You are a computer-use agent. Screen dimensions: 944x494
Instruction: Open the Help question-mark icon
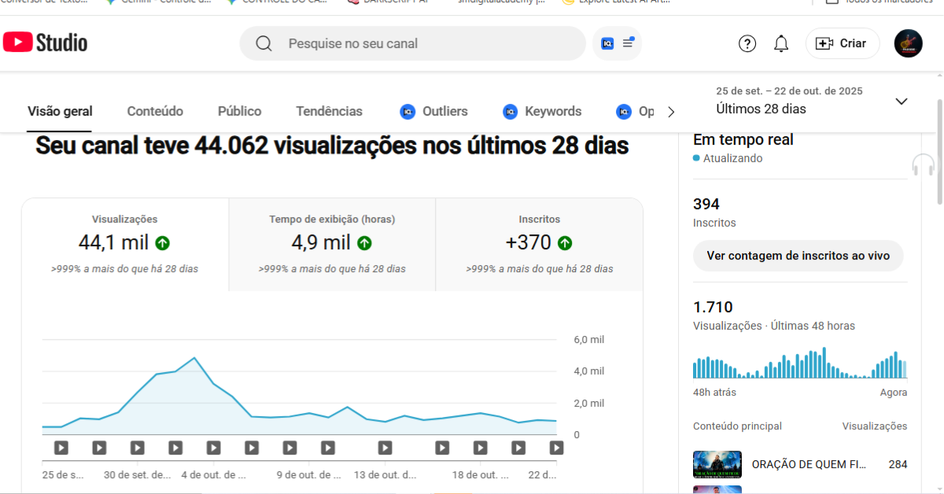[747, 43]
